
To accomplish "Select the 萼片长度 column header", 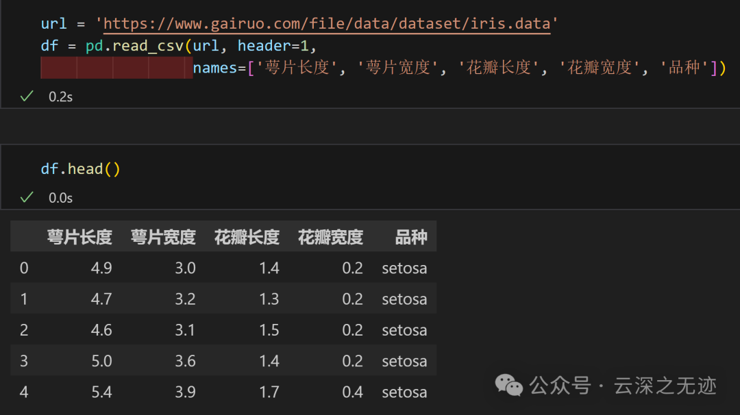I will [x=79, y=238].
